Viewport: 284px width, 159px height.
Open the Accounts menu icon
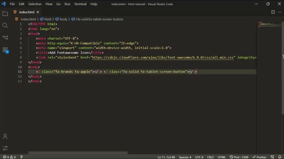click(x=5, y=136)
